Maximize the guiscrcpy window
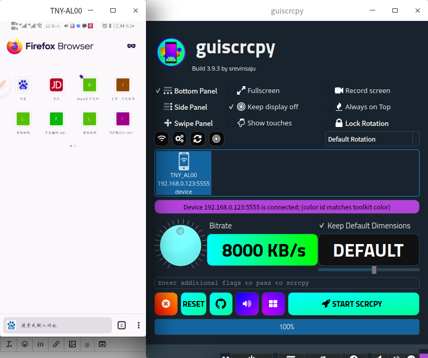This screenshot has height=358, width=428. [395, 10]
